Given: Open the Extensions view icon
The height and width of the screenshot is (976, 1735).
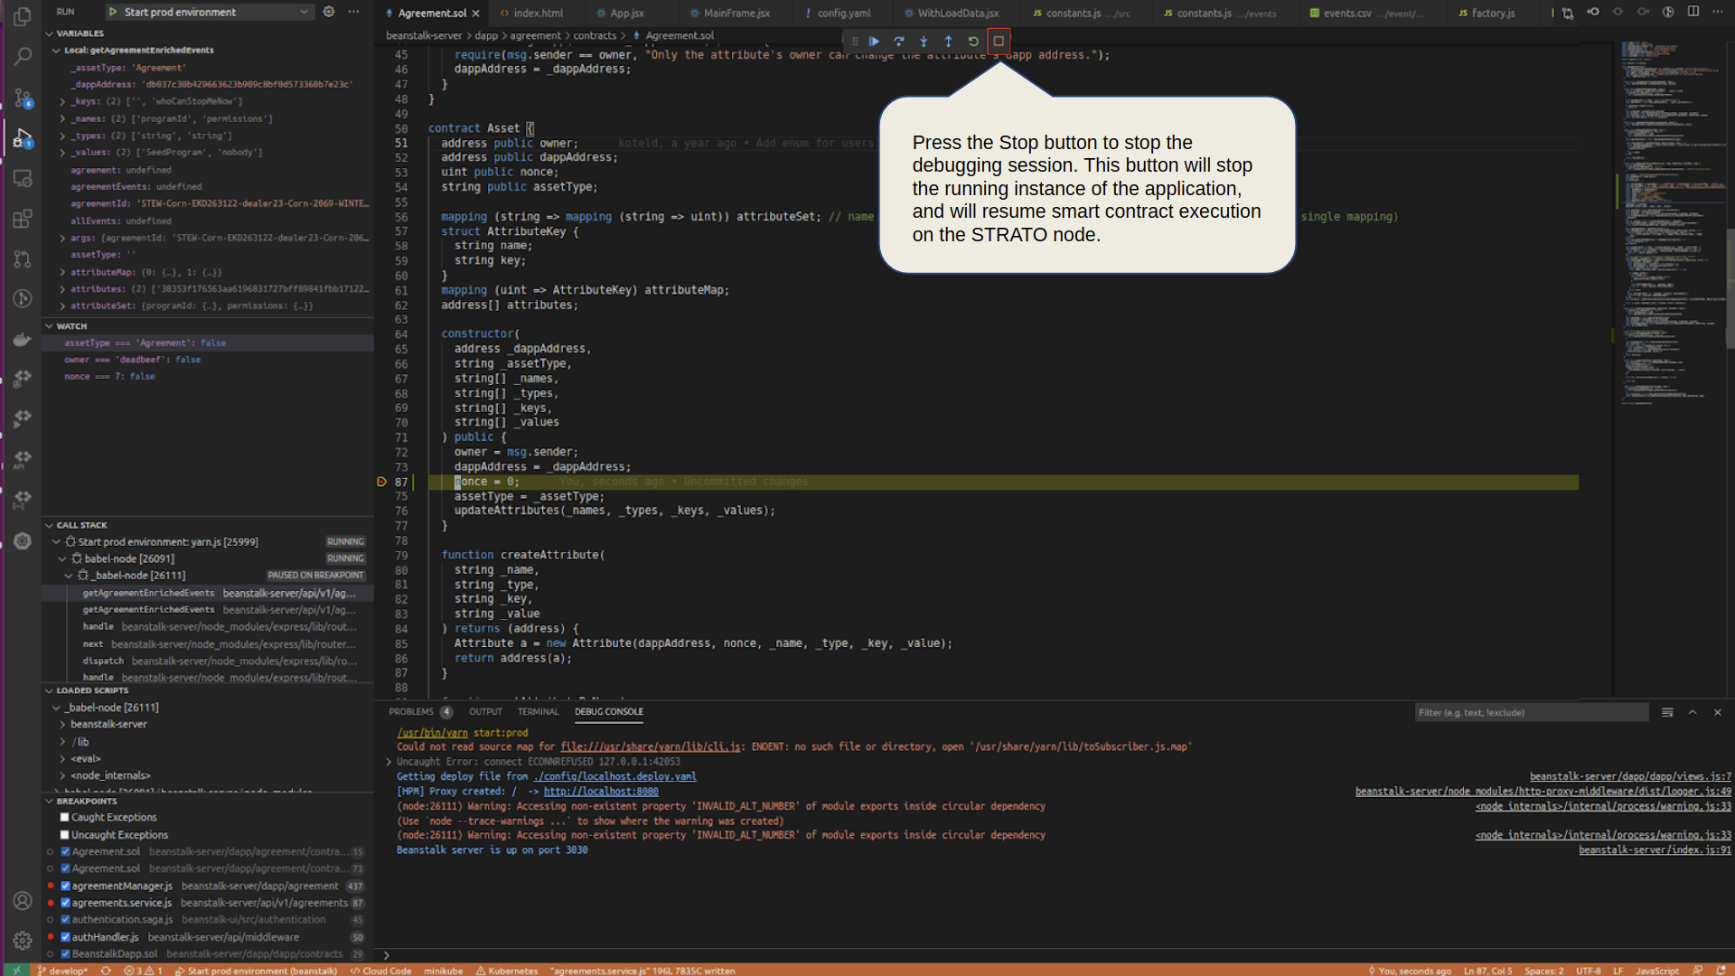Looking at the screenshot, I should [x=23, y=219].
